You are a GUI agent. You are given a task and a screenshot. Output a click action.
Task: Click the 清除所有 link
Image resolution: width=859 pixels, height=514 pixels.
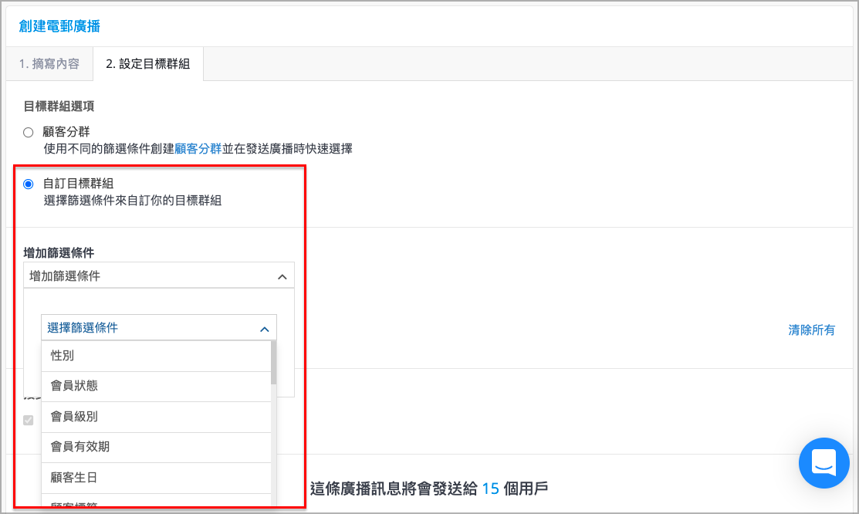click(811, 330)
